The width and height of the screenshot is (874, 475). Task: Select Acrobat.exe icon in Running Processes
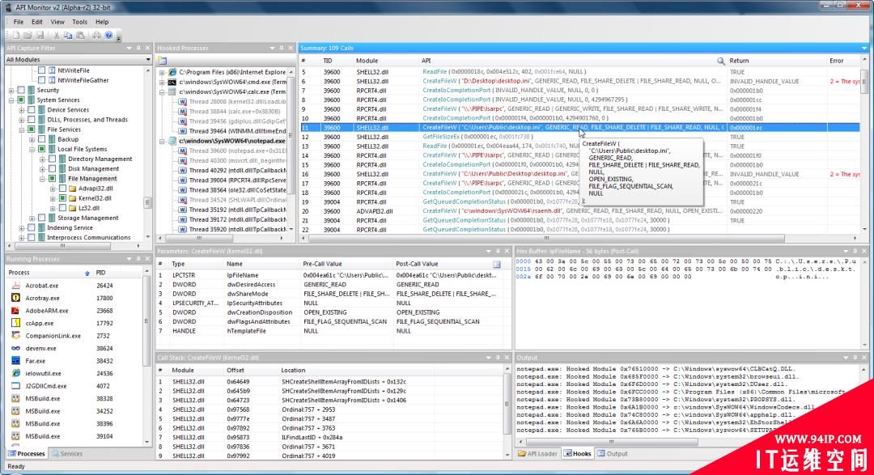pos(15,286)
